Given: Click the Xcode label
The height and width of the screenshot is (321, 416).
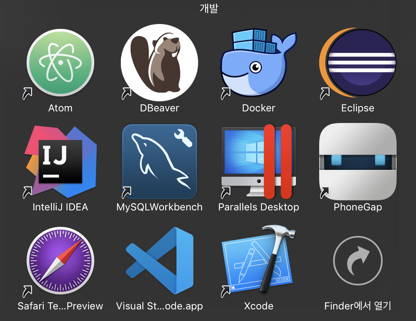Looking at the screenshot, I should point(258,306).
